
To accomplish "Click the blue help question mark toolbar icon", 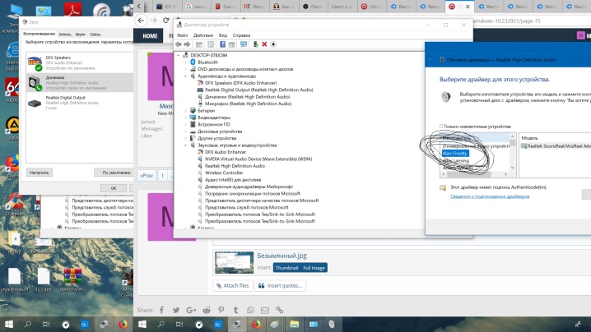I will point(222,44).
